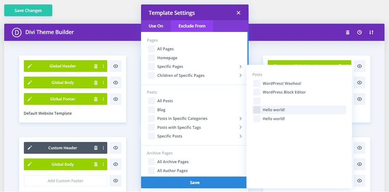The image size is (389, 192).
Task: Click the Divi logo icon
Action: [x=17, y=32]
